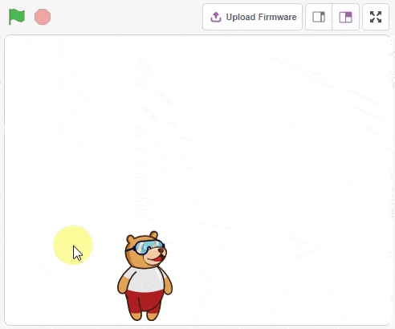Stop the program using the red octagon

click(x=43, y=17)
